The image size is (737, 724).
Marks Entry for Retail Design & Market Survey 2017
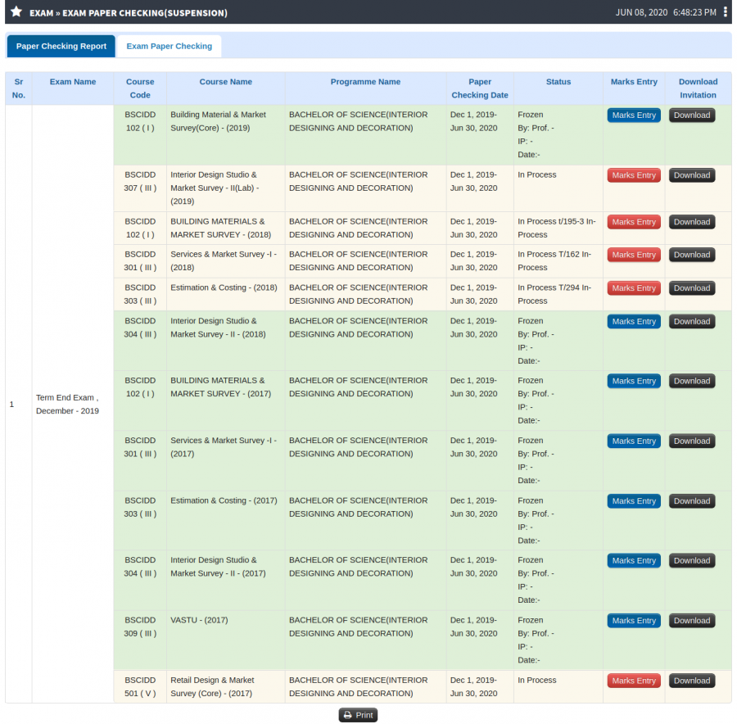pos(634,681)
